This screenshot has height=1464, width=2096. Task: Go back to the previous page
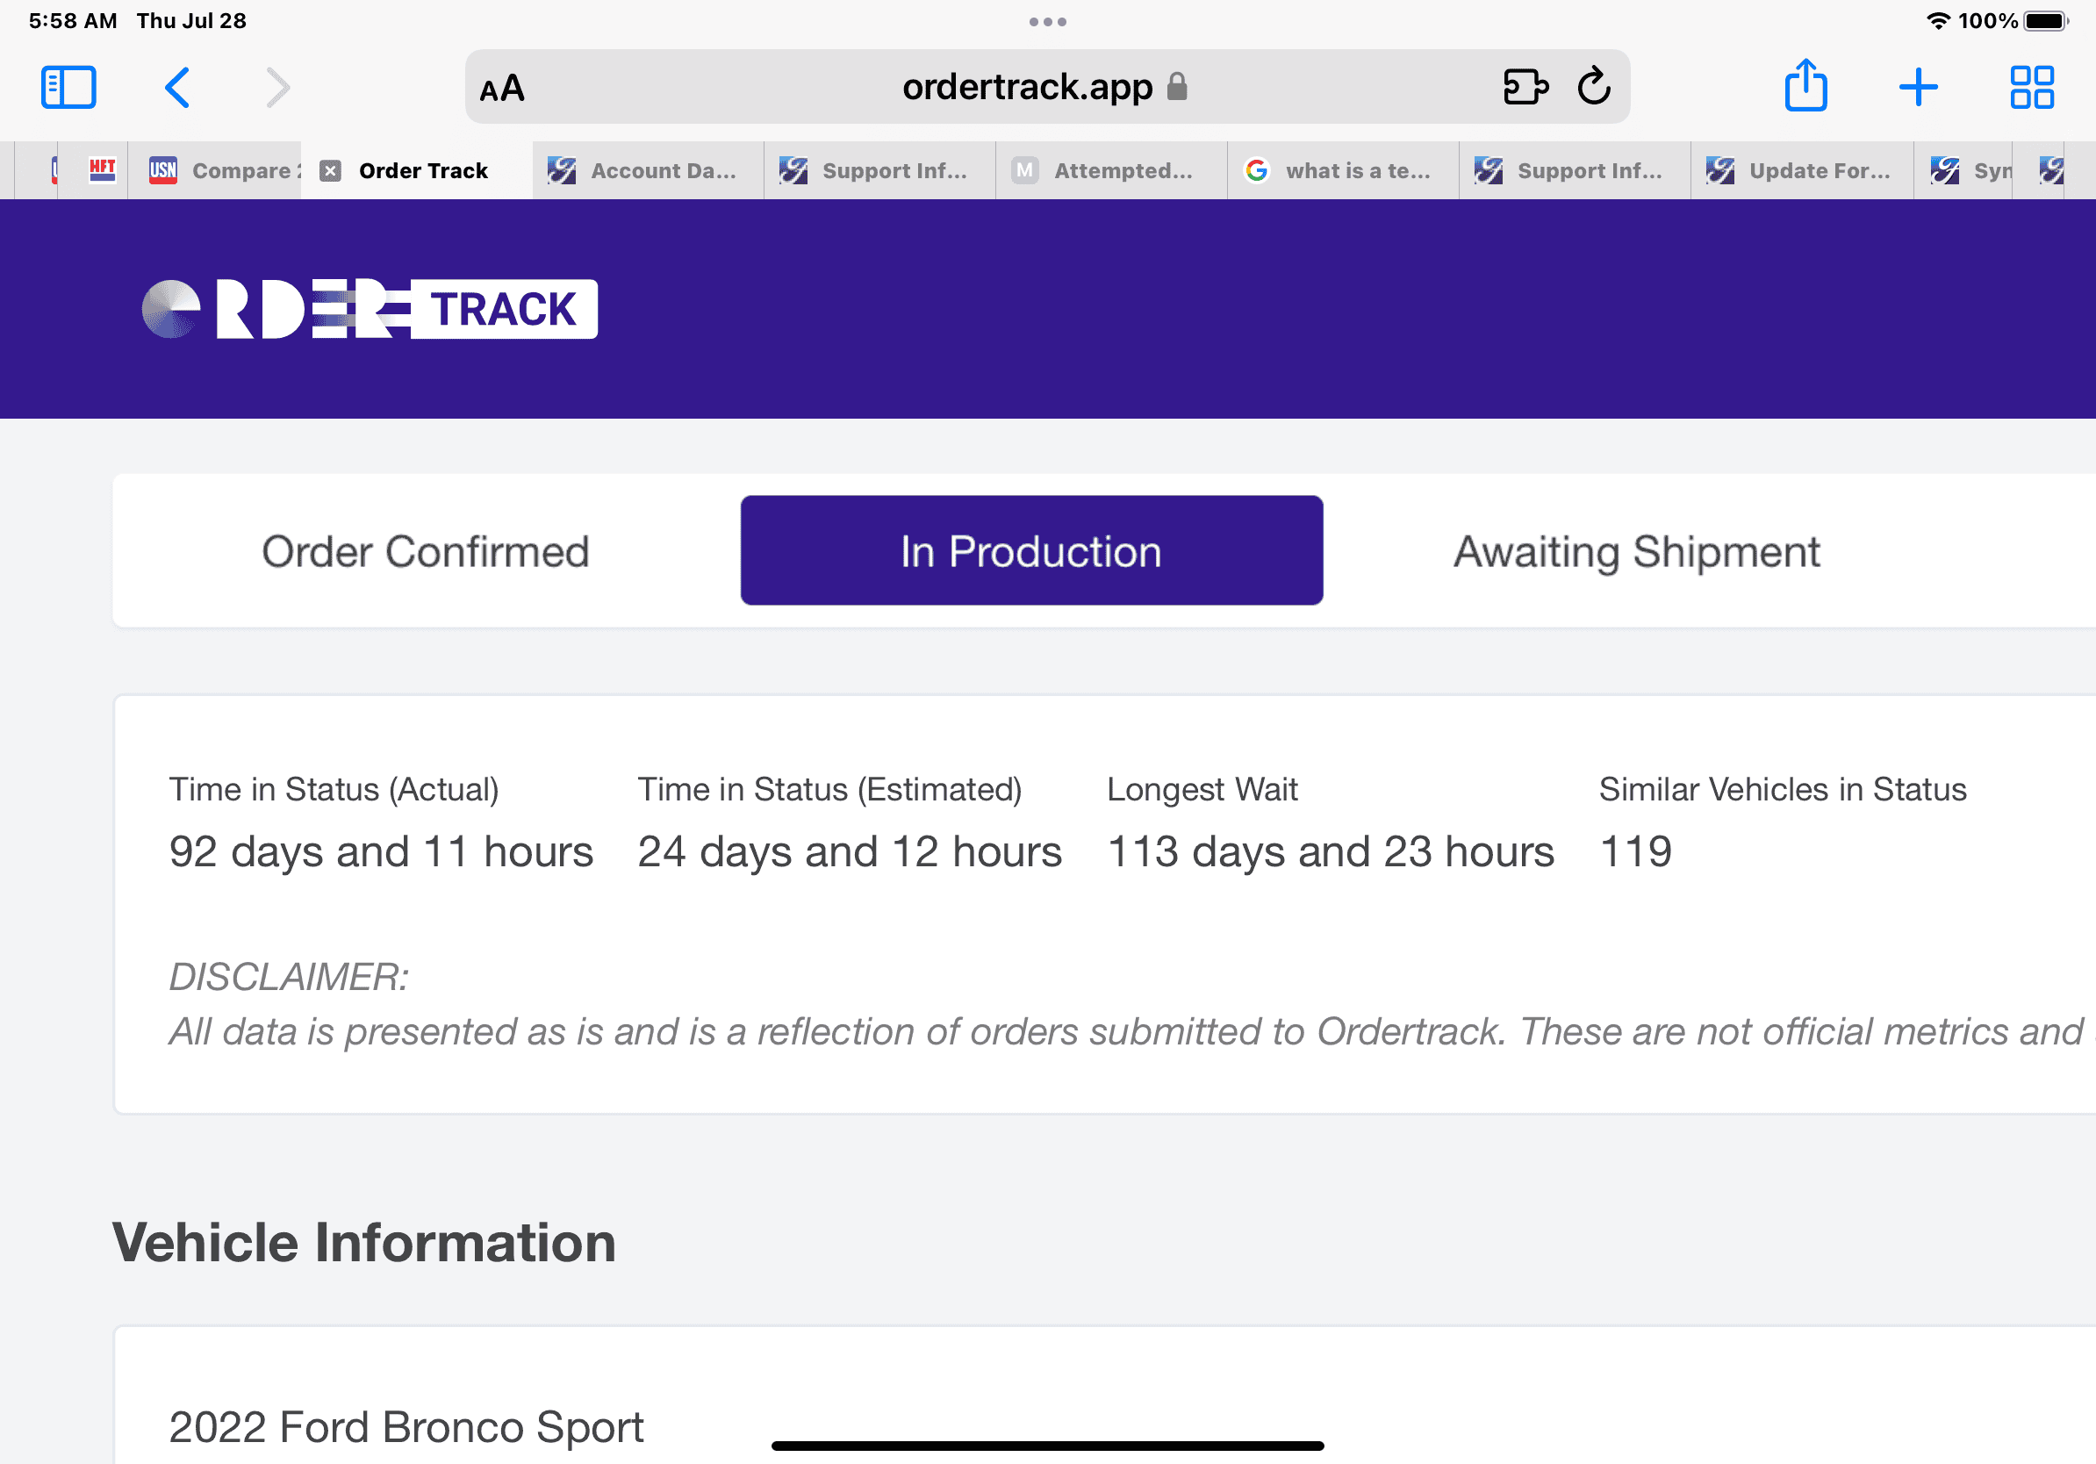click(x=178, y=88)
